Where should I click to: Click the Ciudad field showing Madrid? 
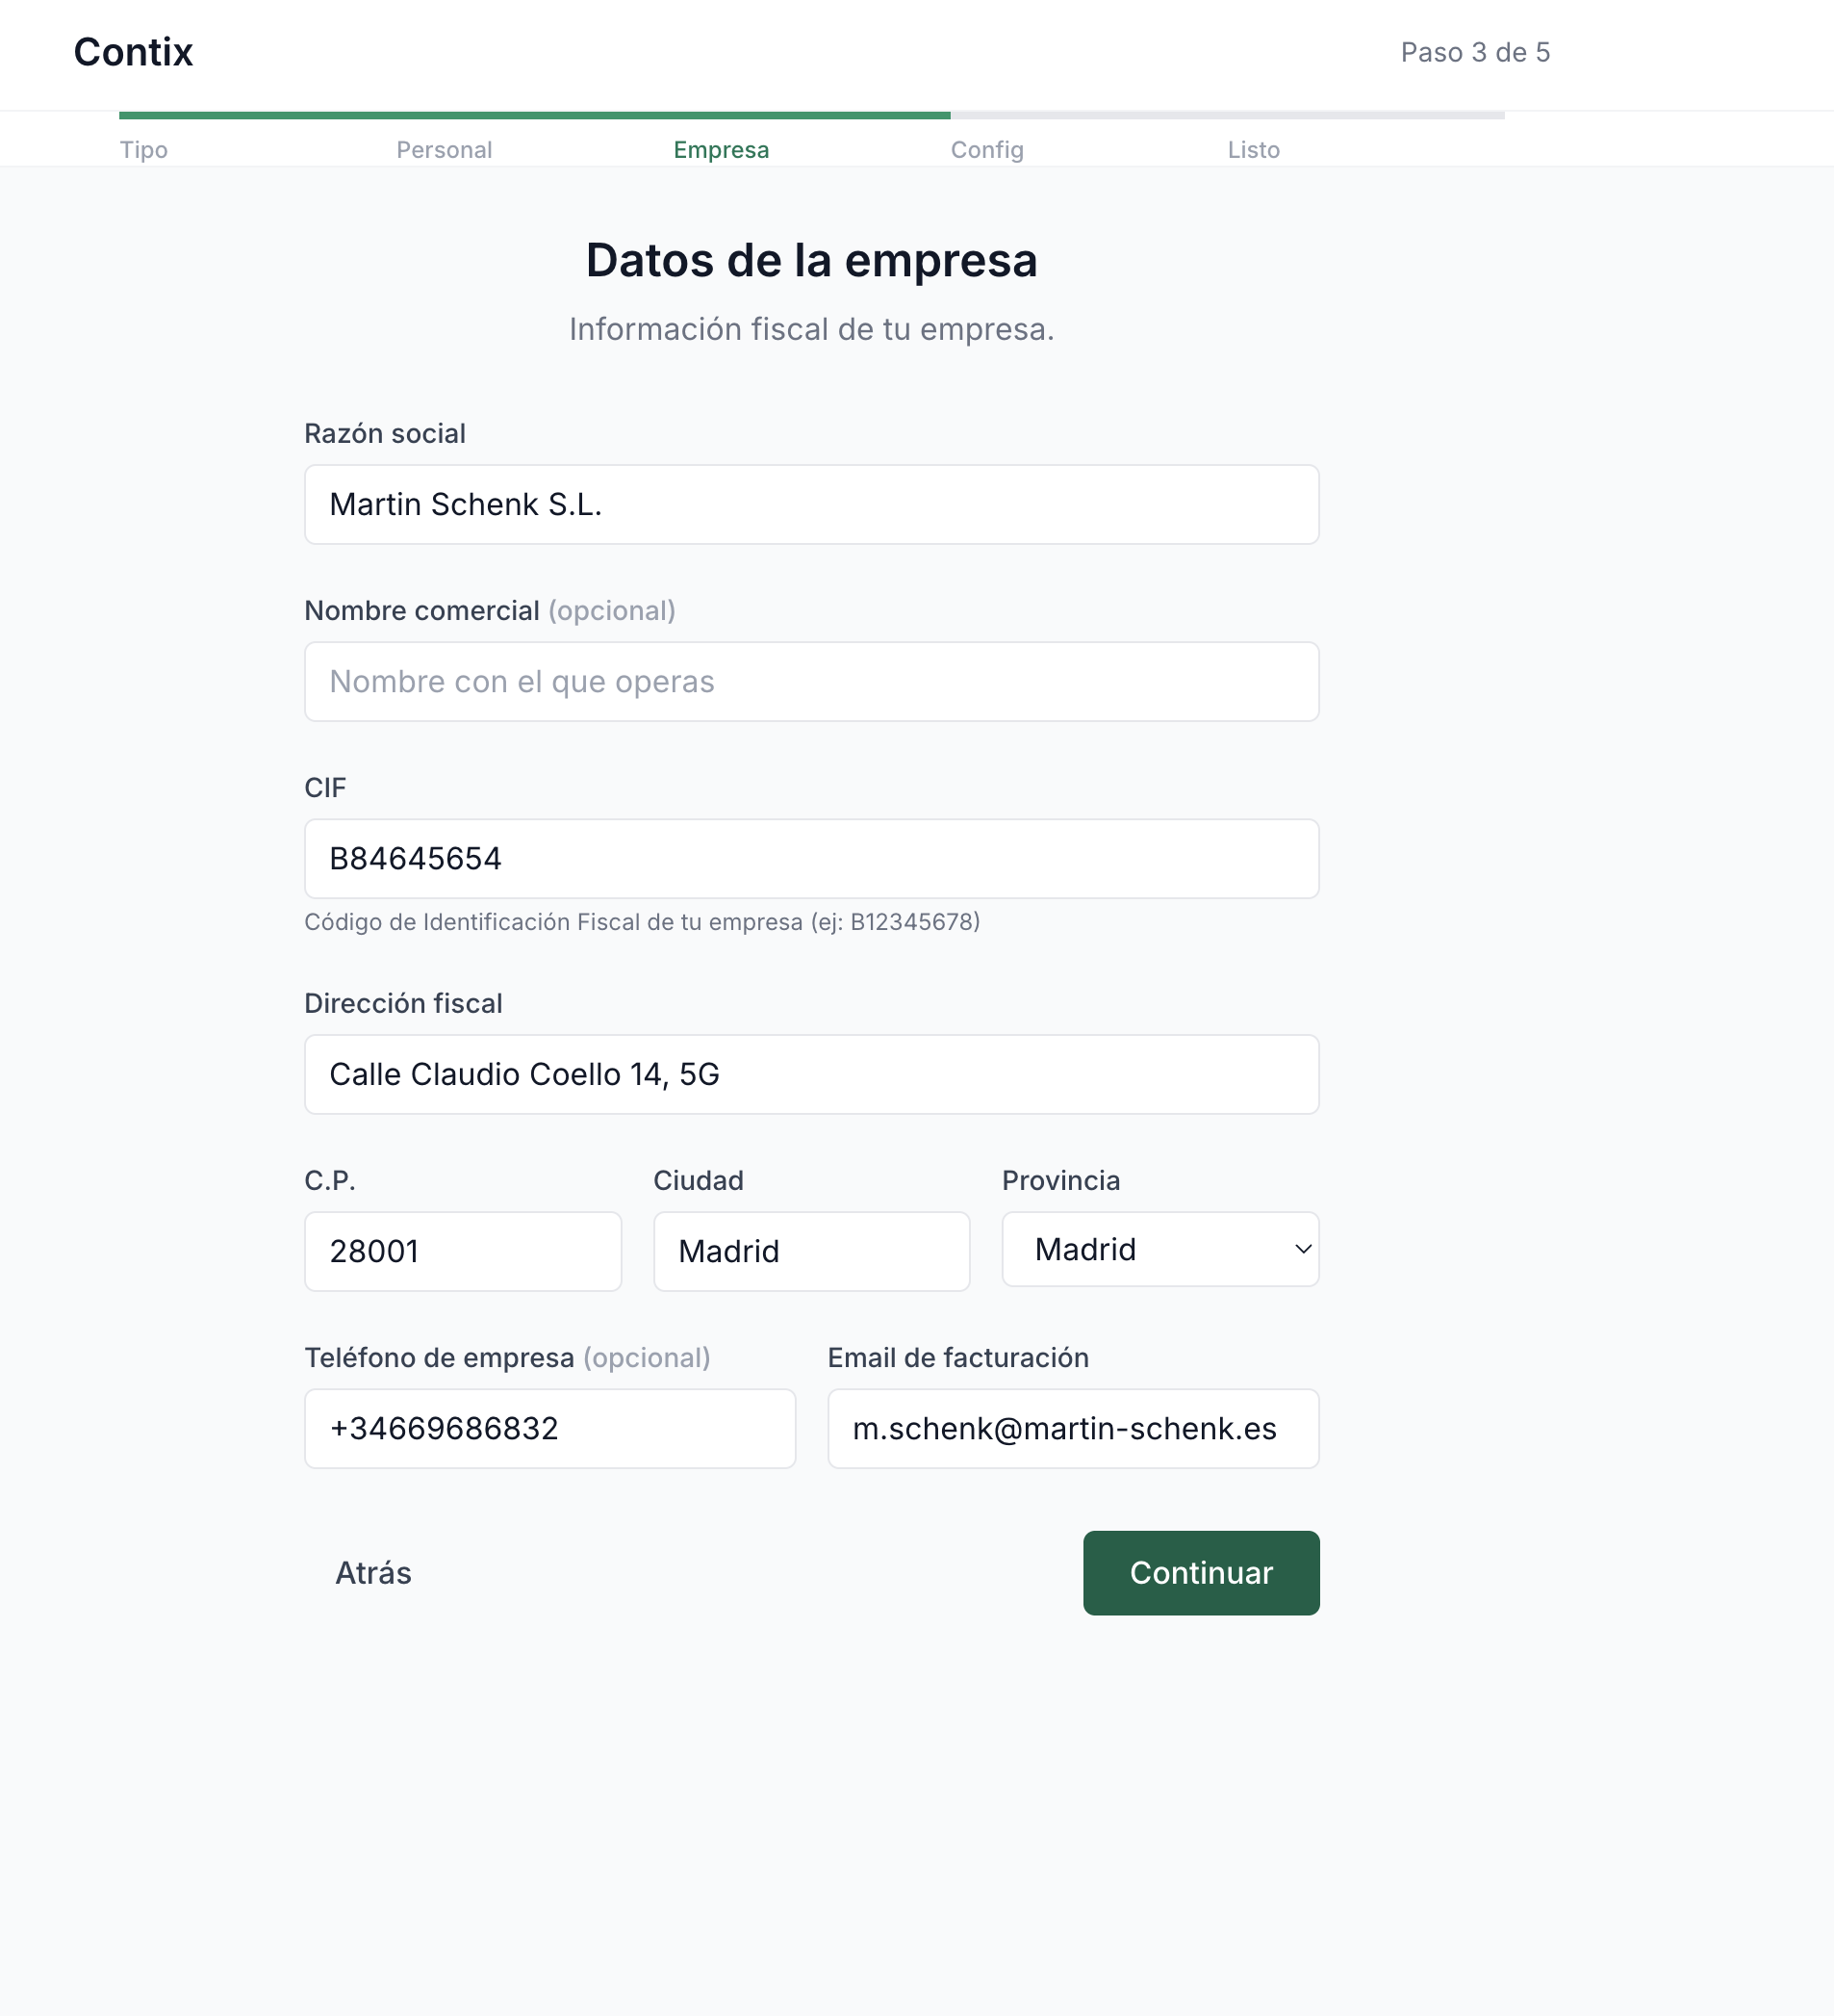pyautogui.click(x=810, y=1251)
